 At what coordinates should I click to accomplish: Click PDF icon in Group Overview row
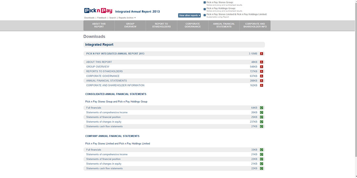pyautogui.click(x=262, y=67)
